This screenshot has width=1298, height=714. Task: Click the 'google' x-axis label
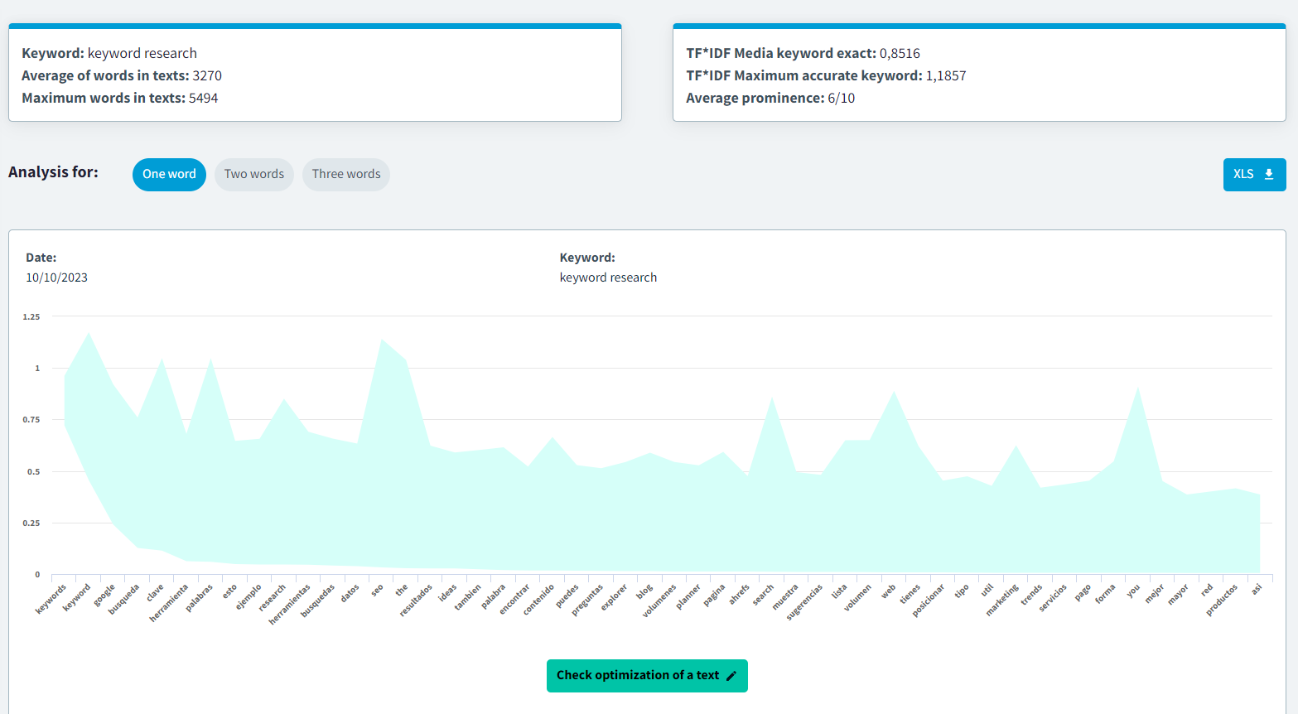(104, 595)
